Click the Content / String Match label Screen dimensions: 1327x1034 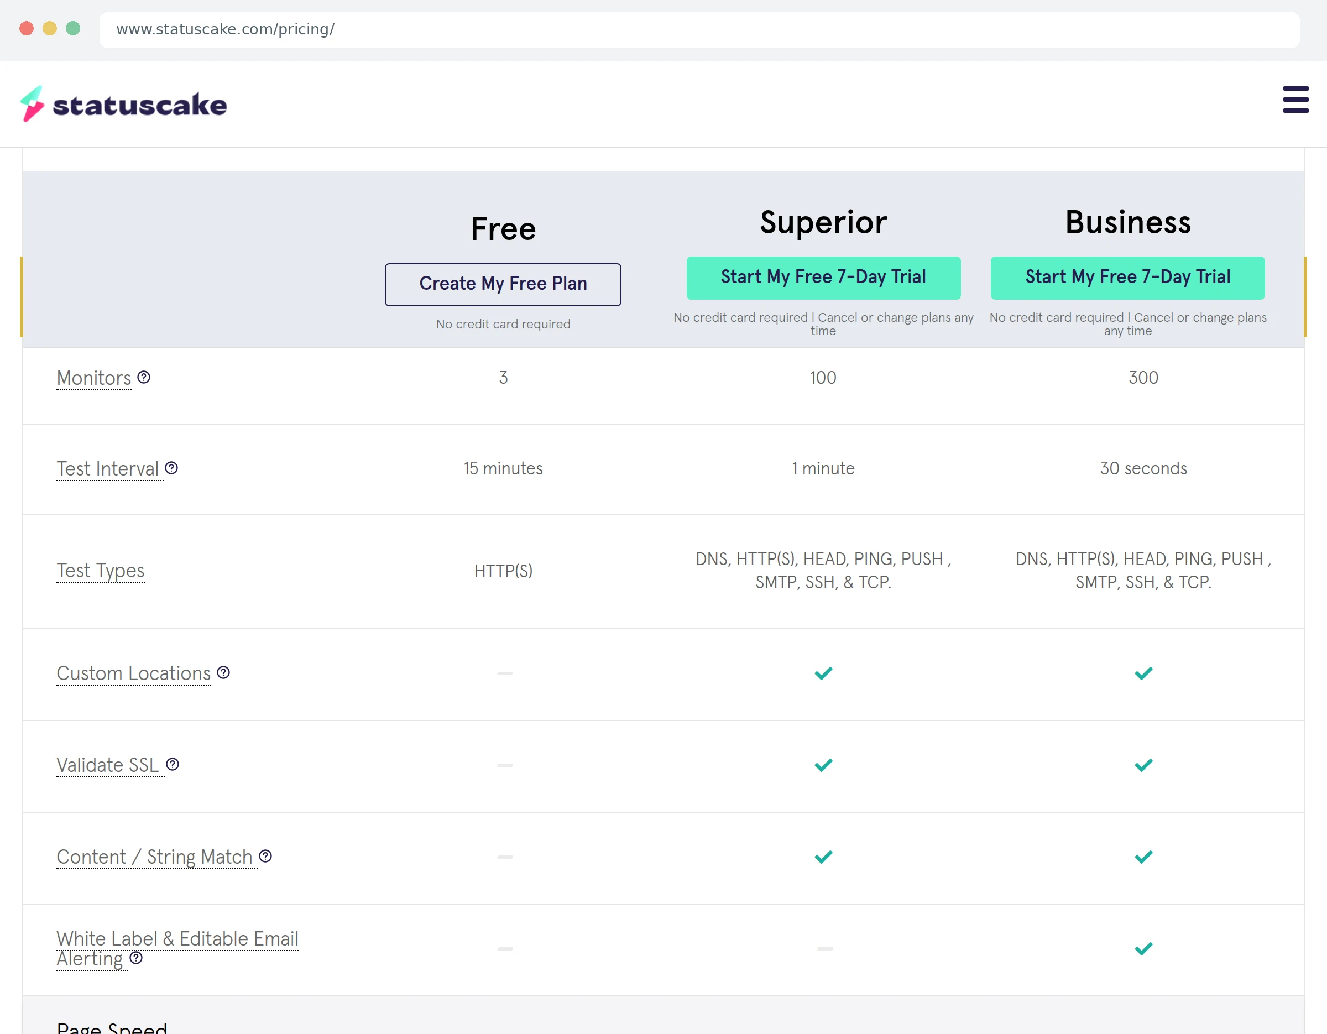pos(155,857)
